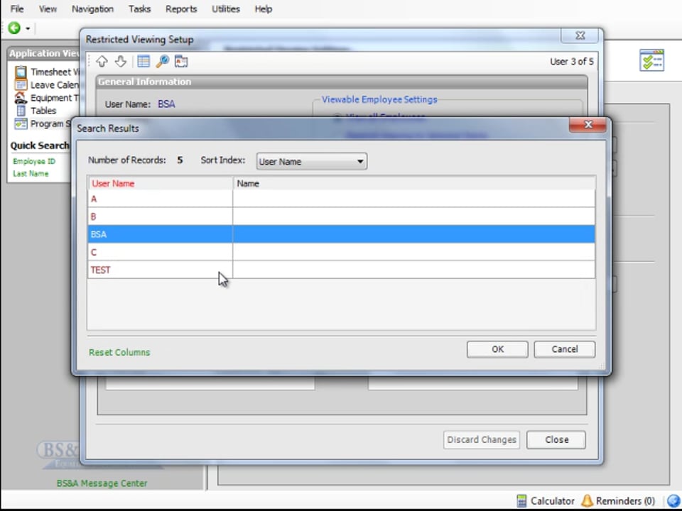Click the Tables item in Application View

click(43, 111)
